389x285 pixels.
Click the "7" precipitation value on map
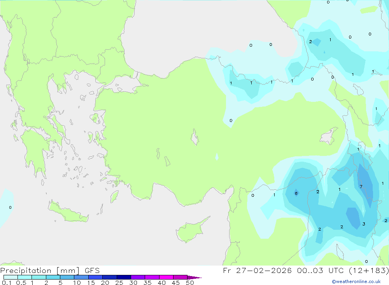(361, 187)
